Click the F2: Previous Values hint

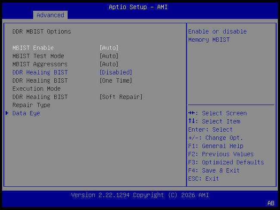221,154
